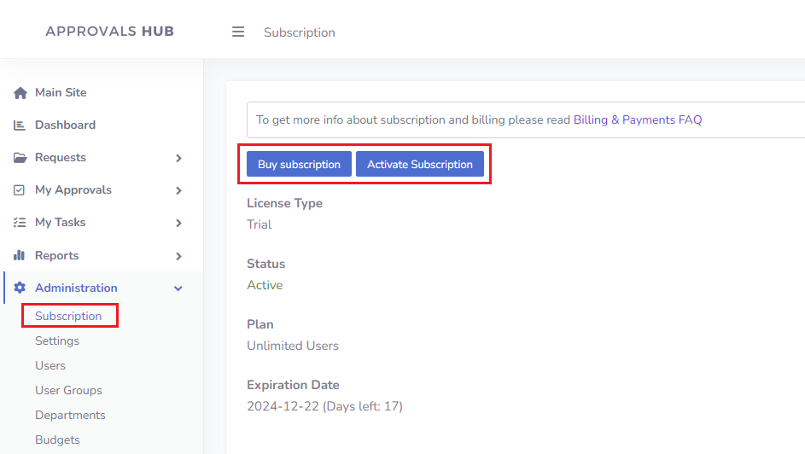Click the Activate Subscription button
Image resolution: width=805 pixels, height=454 pixels.
tap(419, 164)
